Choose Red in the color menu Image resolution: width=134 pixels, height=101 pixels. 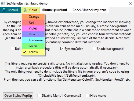[x=33, y=23]
